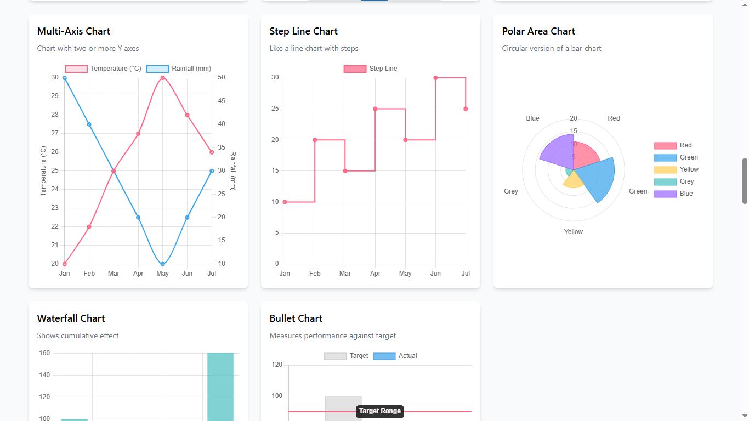Click step line point at Apr
The height and width of the screenshot is (421, 749).
375,109
